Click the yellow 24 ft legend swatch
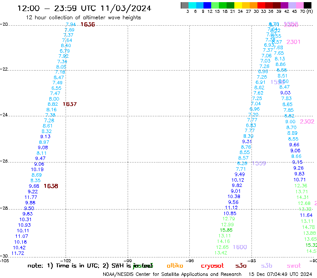Screen dimensions: 317x278 point(238,5)
